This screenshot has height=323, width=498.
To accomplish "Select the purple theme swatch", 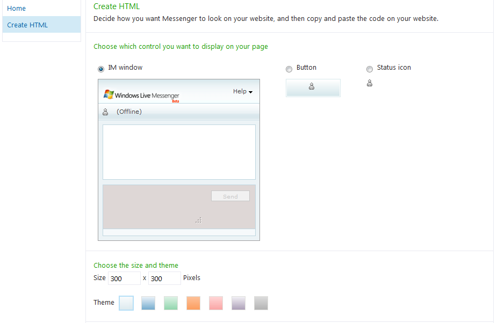I will click(239, 303).
